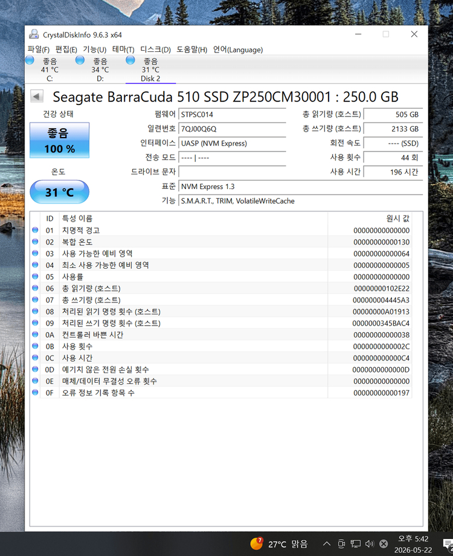Viewport: 453px width, 556px height.
Task: Click the rotation rate value ---- (SSD)
Action: pos(393,143)
